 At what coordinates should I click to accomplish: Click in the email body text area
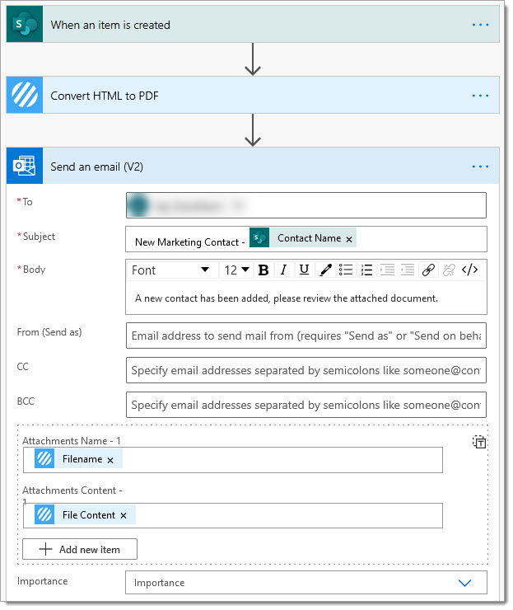tap(305, 298)
